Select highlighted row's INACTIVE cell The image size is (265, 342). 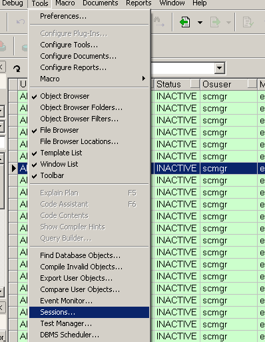point(177,168)
